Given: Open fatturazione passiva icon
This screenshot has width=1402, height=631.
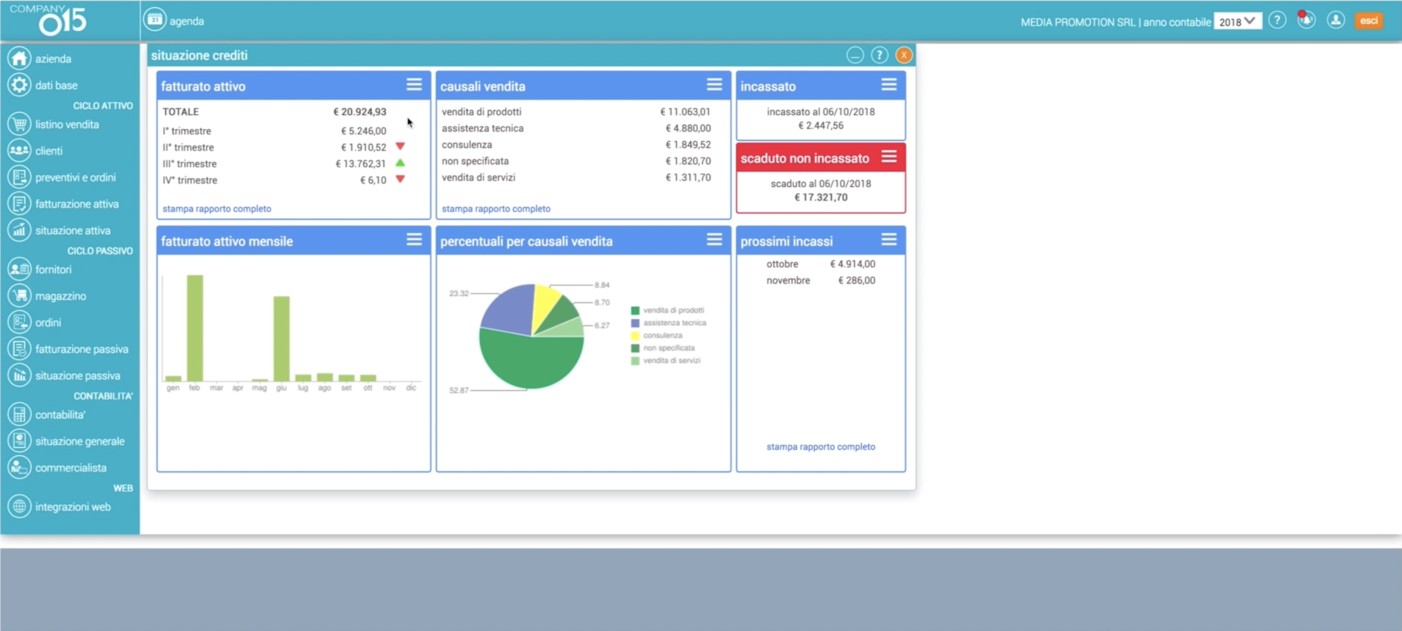Looking at the screenshot, I should (x=20, y=349).
